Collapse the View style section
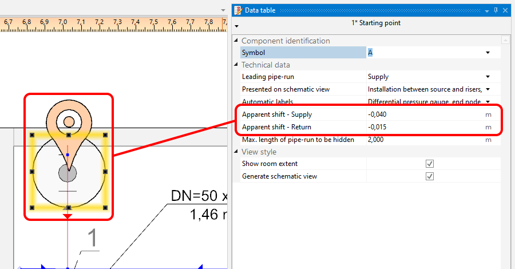This screenshot has height=269, width=515. [236, 152]
